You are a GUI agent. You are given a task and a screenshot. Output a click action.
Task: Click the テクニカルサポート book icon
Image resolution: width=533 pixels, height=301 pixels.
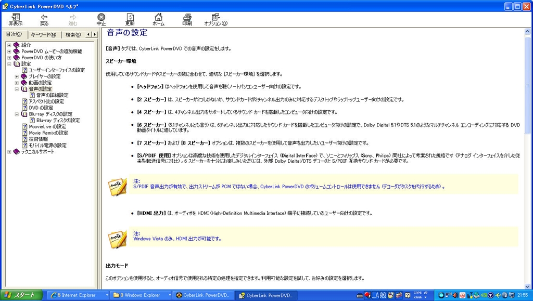16,152
